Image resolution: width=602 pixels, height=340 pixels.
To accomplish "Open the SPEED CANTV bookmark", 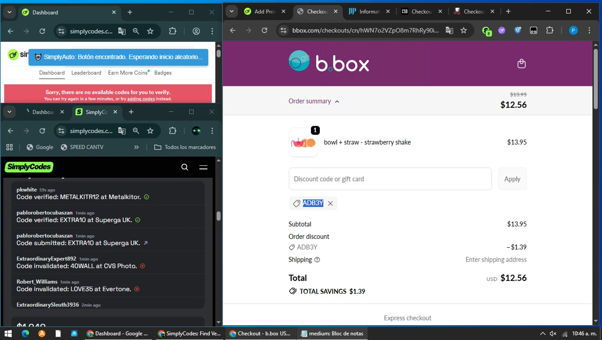I will pos(82,147).
